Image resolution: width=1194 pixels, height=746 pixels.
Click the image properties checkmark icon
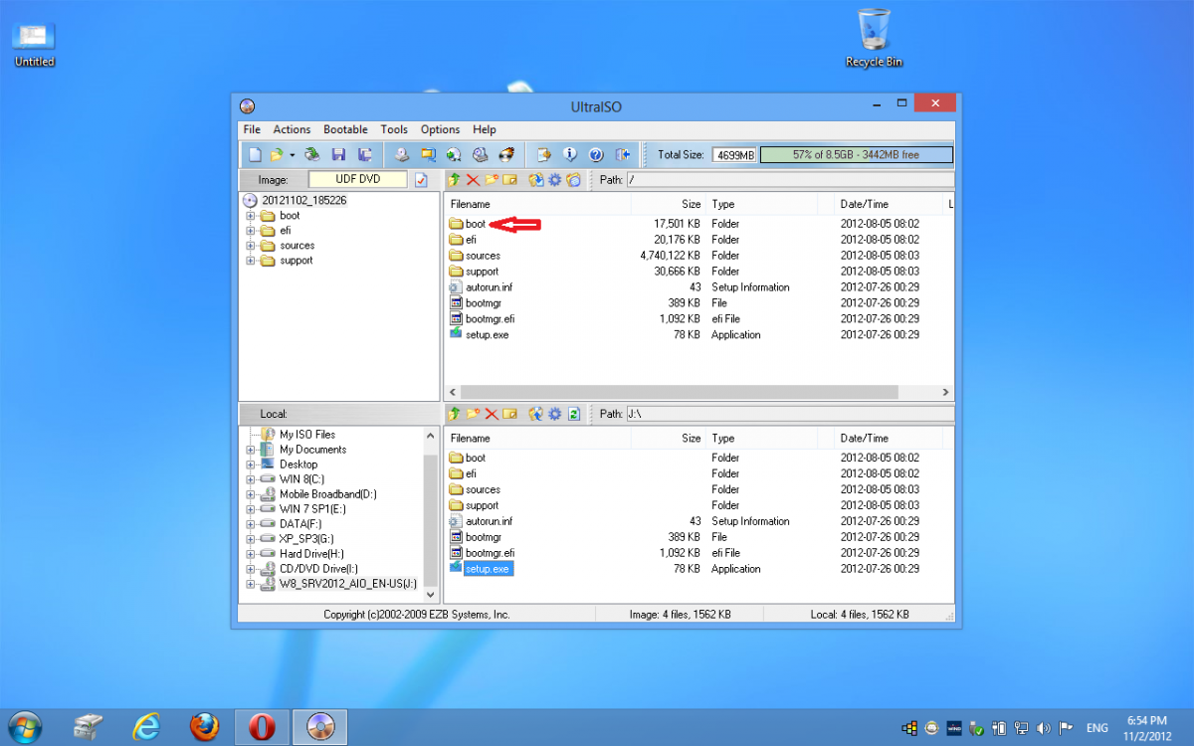[421, 180]
